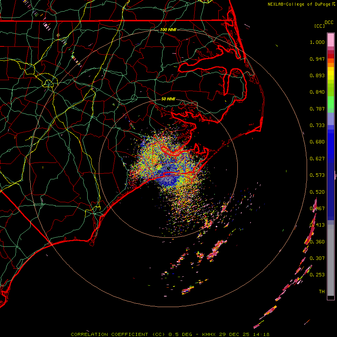Select the 0.573 scale value

[317, 175]
